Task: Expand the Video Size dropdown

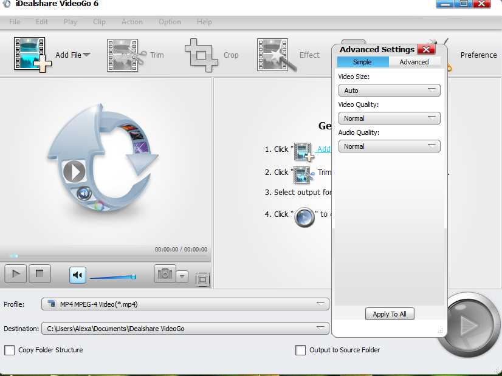Action: 390,91
